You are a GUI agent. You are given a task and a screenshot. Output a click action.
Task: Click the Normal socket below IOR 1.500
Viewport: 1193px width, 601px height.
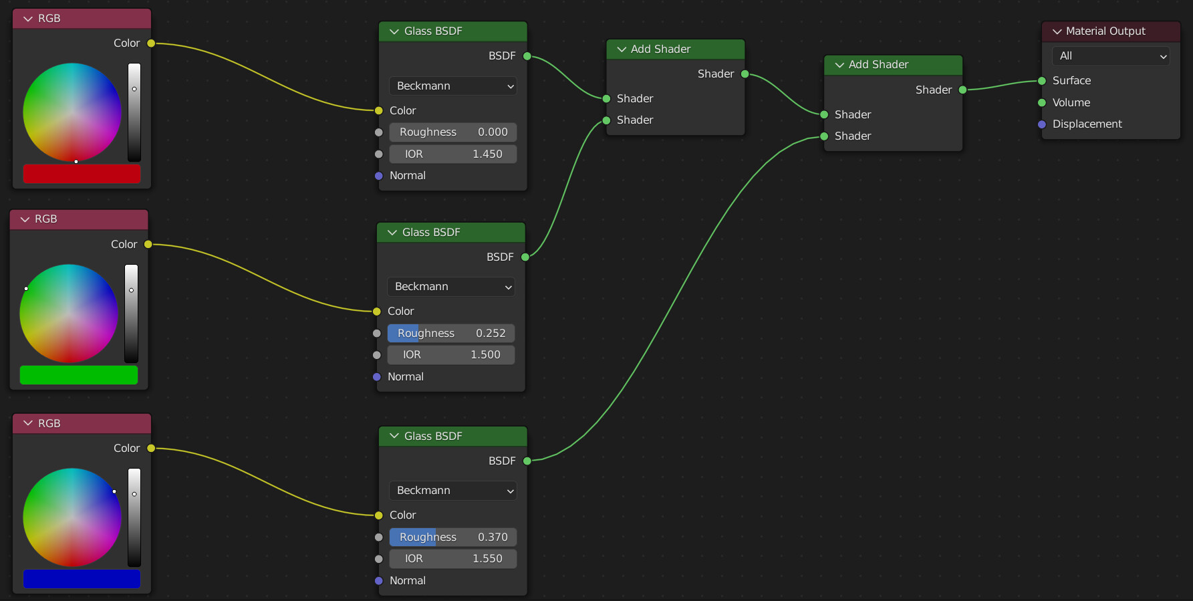click(x=377, y=377)
